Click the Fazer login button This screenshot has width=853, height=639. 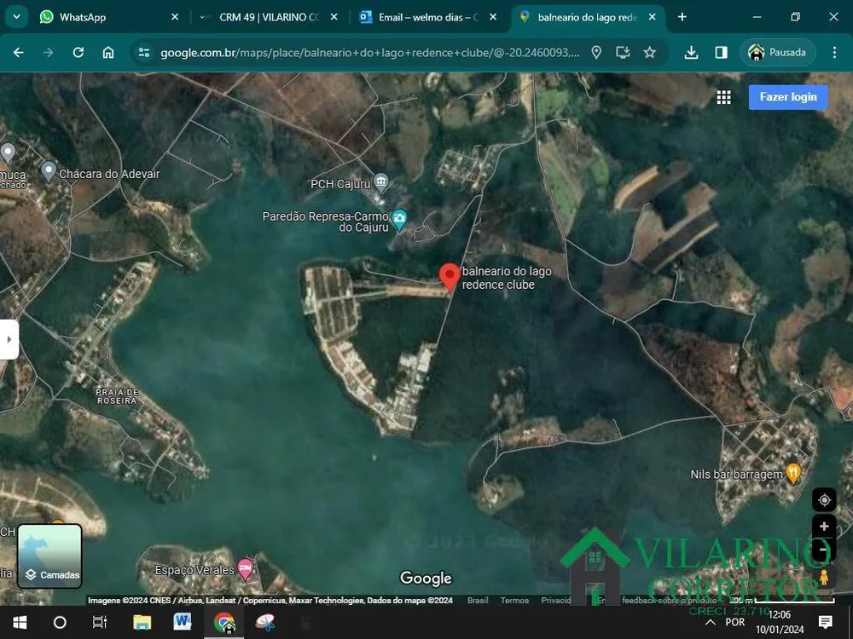788,97
